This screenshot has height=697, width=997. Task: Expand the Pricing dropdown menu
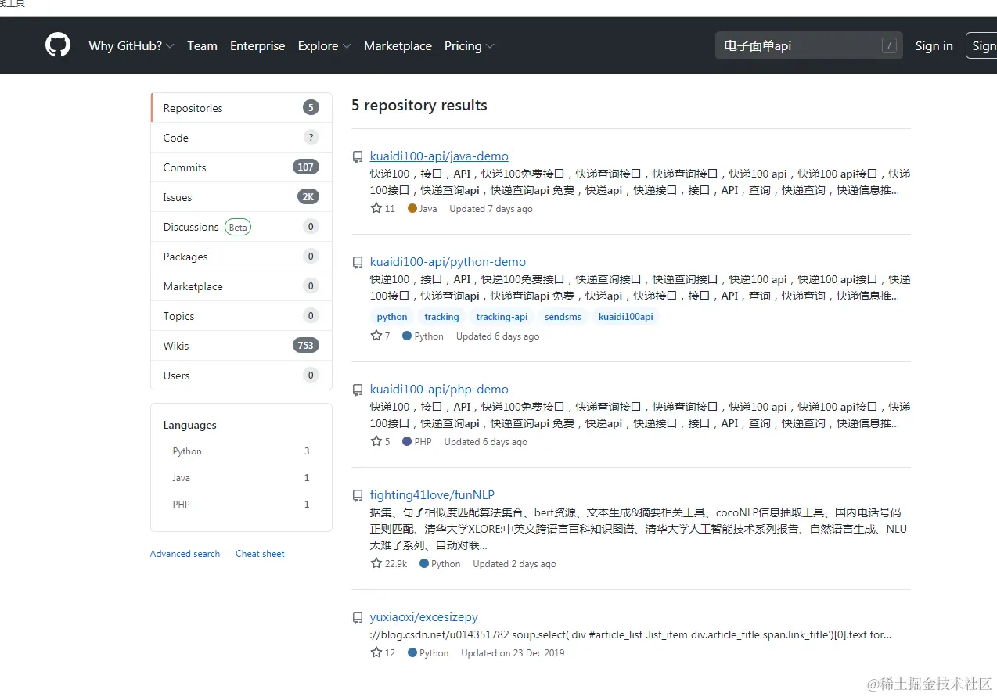coord(470,46)
